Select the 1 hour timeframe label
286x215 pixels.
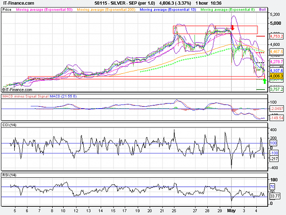pyautogui.click(x=201, y=3)
